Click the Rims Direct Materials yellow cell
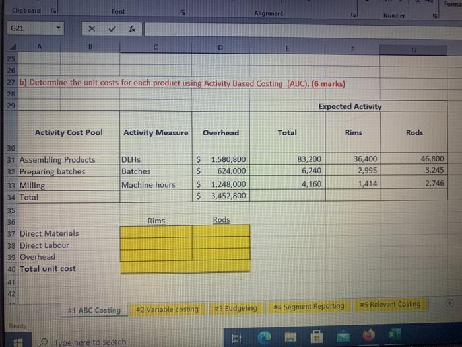The image size is (462, 347). (156, 231)
